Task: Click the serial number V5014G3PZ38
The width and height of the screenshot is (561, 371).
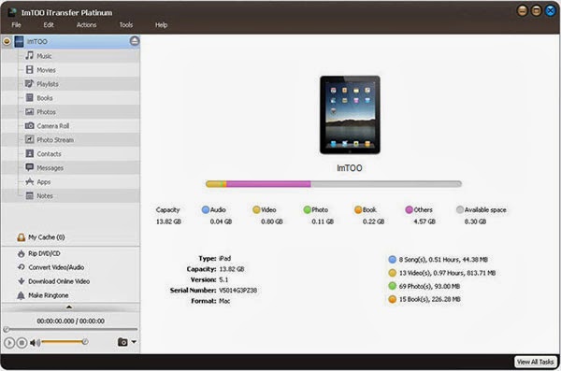Action: (x=237, y=290)
